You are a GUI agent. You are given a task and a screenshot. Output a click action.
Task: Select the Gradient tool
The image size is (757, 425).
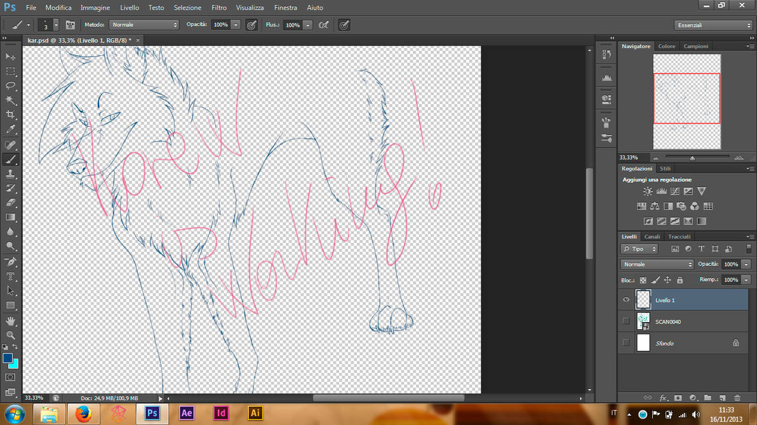click(x=11, y=218)
